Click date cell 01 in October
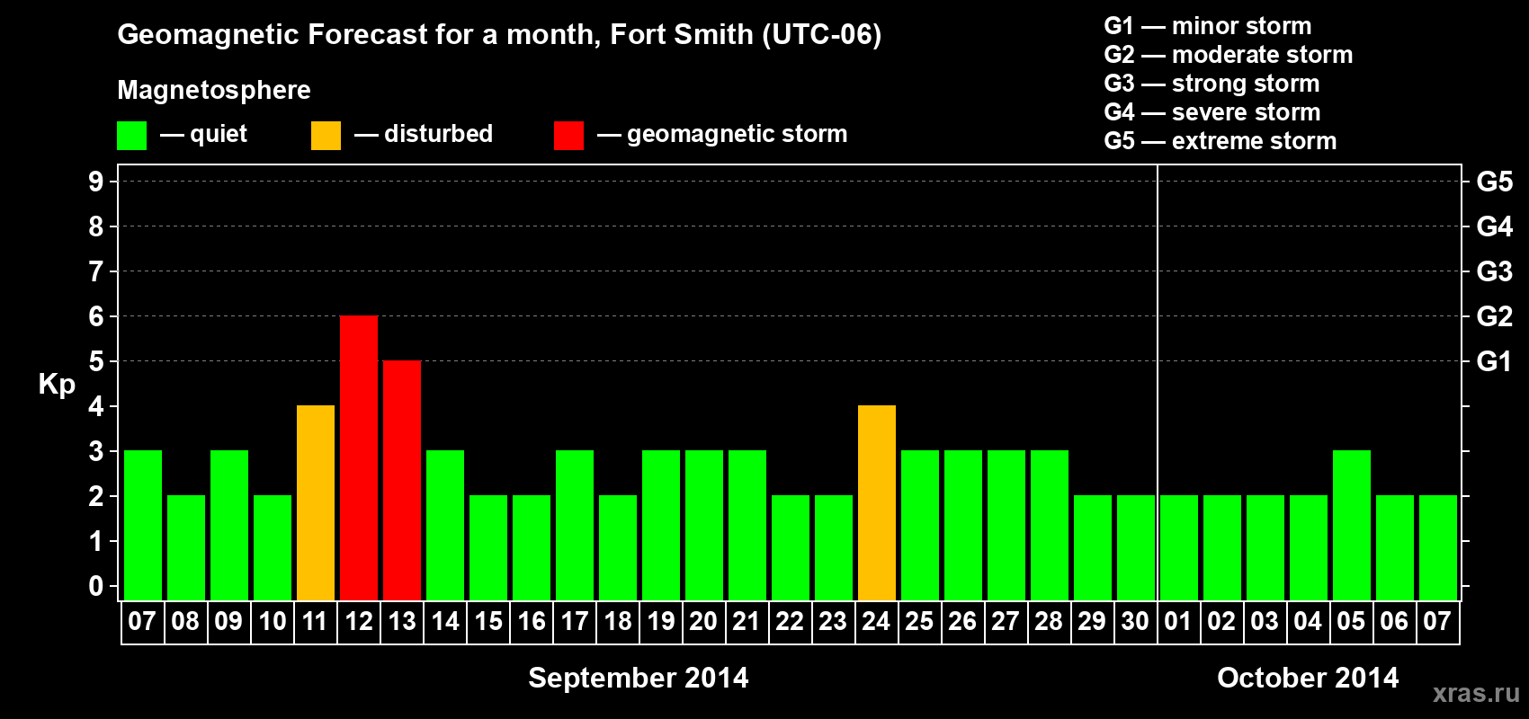This screenshot has width=1529, height=719. pos(1179,622)
